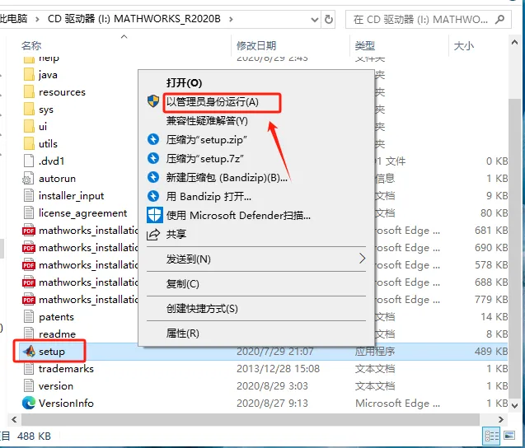525x448 pixels.
Task: Click the patents document icon
Action: coord(29,316)
